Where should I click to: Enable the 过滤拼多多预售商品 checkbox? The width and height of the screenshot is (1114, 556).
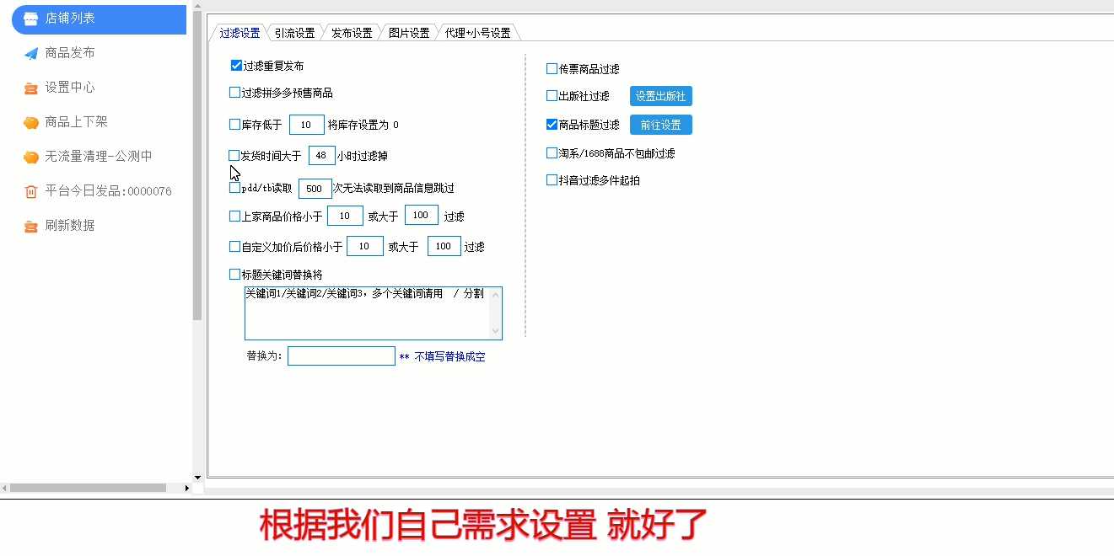(235, 93)
